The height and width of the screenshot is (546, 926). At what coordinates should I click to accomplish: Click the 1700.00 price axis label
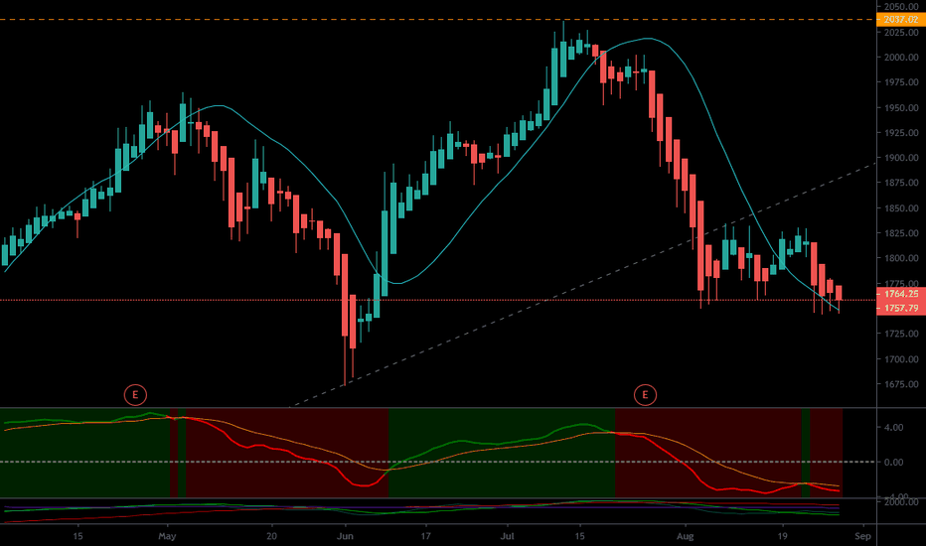pos(901,359)
